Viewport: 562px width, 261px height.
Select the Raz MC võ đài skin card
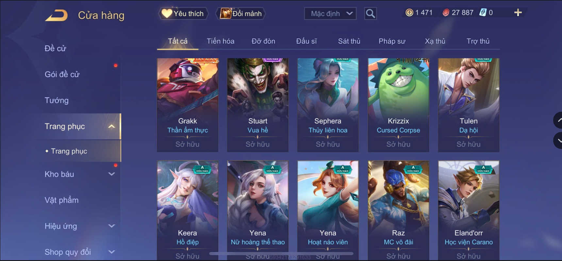(x=398, y=211)
